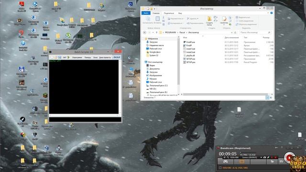Sort files by the Дата изменения column

(x=231, y=37)
